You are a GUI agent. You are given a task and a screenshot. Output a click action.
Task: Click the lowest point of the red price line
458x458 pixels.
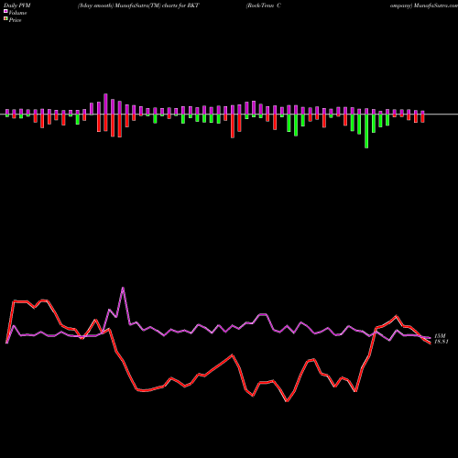point(287,401)
